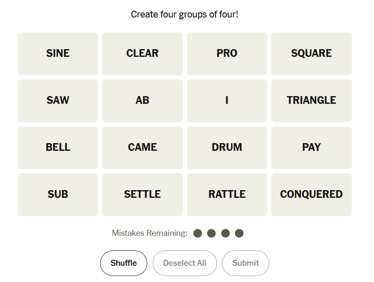This screenshot has height=282, width=374.
Task: Click the first mistakes remaining dot
Action: tap(198, 233)
